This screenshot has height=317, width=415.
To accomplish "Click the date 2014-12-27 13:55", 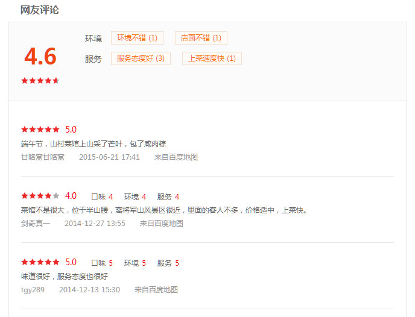I will click(95, 224).
